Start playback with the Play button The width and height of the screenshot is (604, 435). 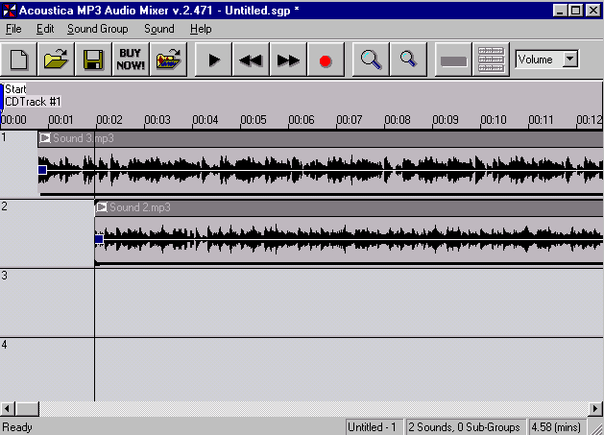(x=213, y=60)
